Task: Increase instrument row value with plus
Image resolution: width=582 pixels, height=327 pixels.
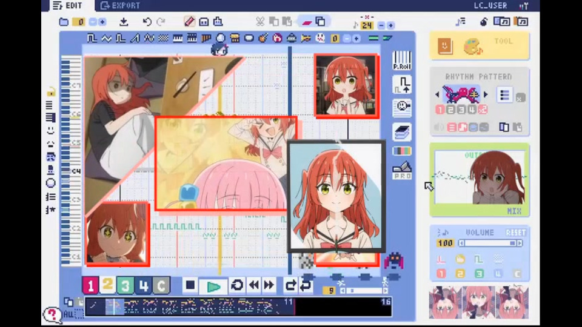Action: (x=356, y=38)
